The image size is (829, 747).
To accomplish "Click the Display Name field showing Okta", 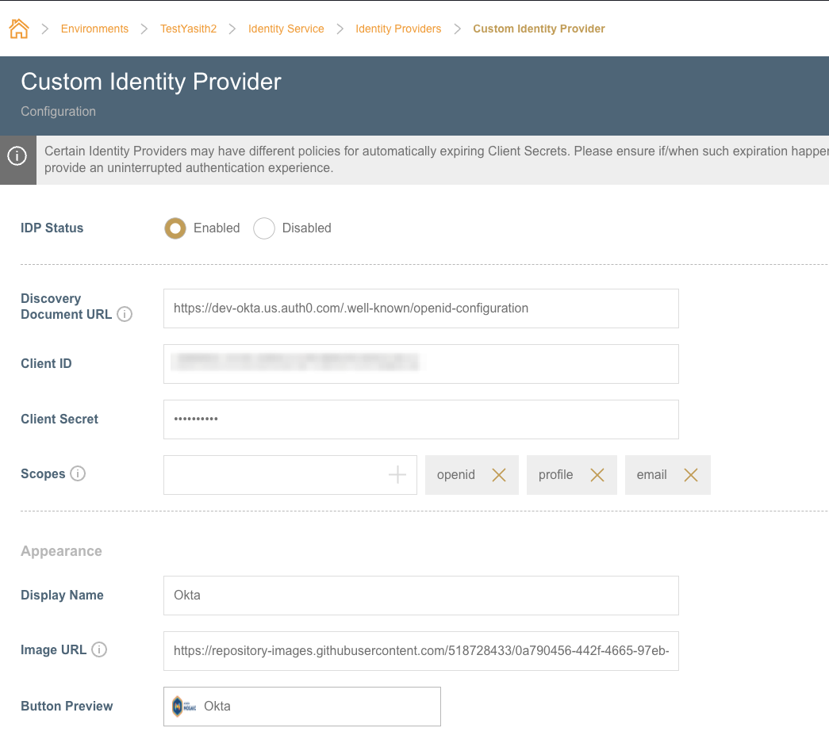I will 420,595.
